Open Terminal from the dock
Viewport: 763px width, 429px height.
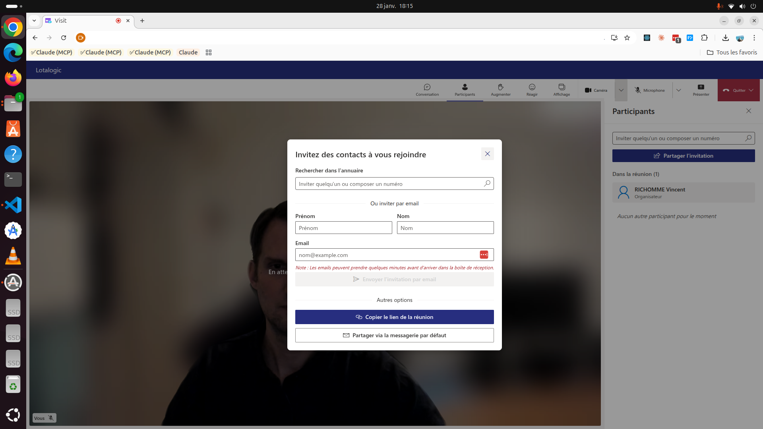(13, 180)
